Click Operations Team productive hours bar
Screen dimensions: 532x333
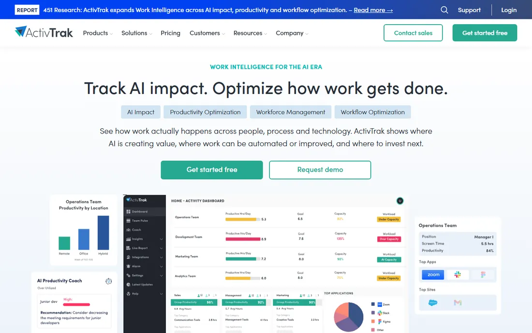coord(243,219)
